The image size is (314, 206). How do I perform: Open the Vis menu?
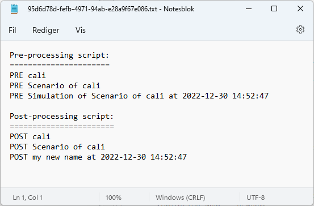click(81, 30)
